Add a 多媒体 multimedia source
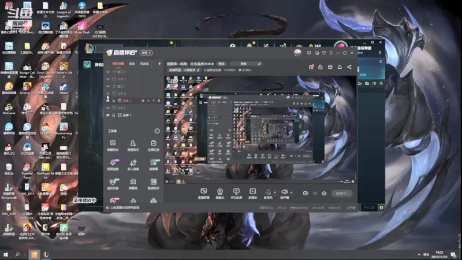 252,194
